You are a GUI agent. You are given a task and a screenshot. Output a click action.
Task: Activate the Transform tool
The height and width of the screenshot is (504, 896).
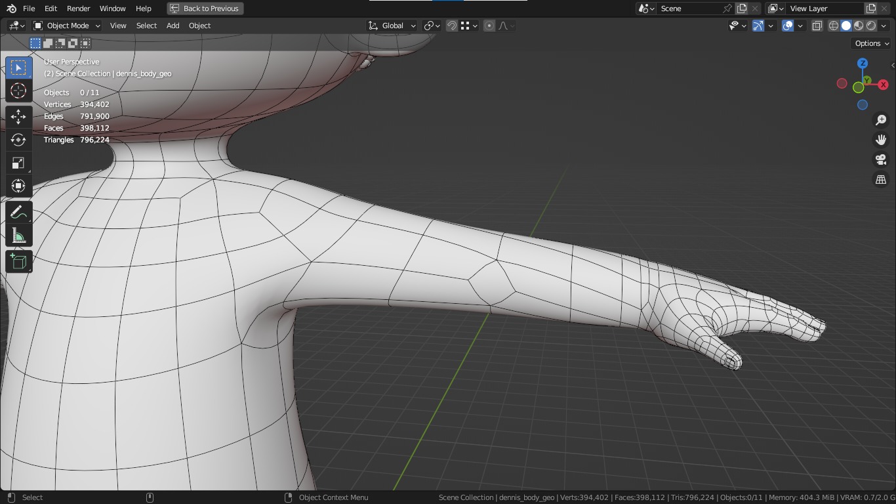click(x=18, y=186)
